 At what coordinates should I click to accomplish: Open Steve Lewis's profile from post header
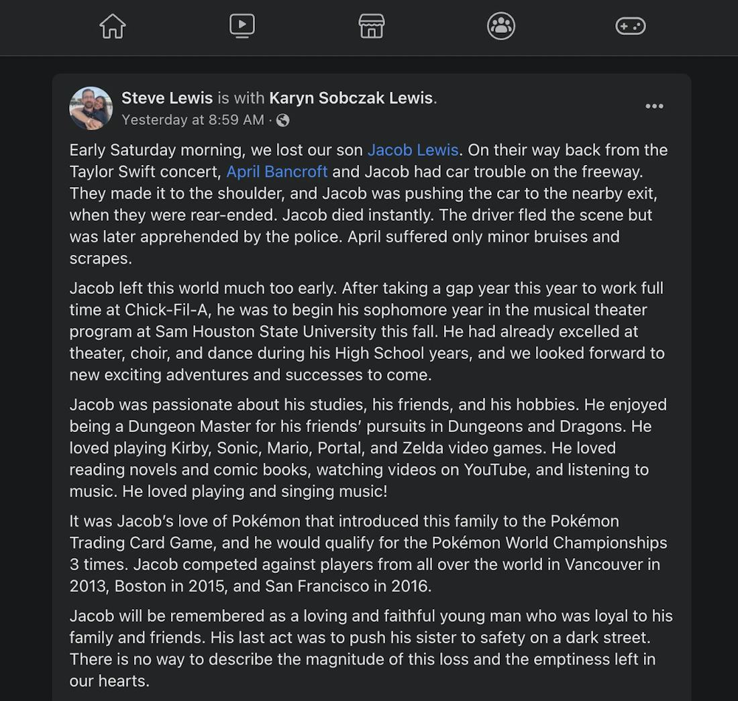tap(167, 98)
